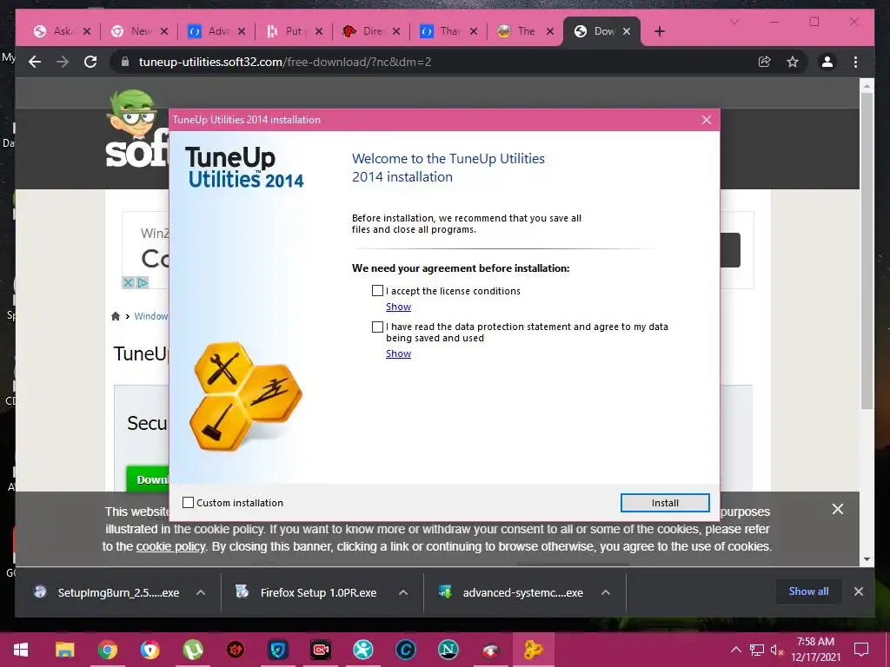Click the home breadcrumb icon
The height and width of the screenshot is (667, 890).
click(x=116, y=316)
